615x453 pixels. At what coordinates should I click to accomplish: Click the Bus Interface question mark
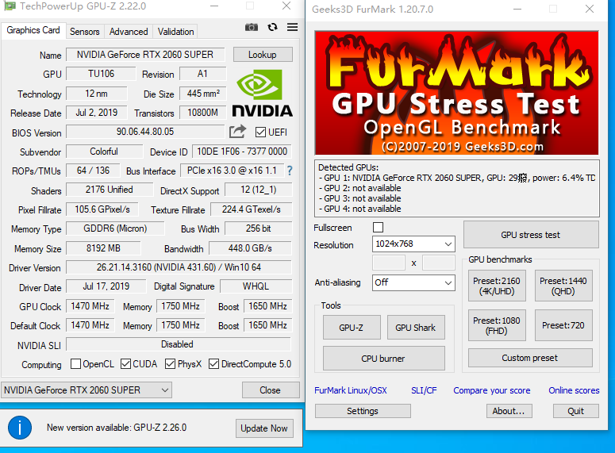click(x=290, y=171)
